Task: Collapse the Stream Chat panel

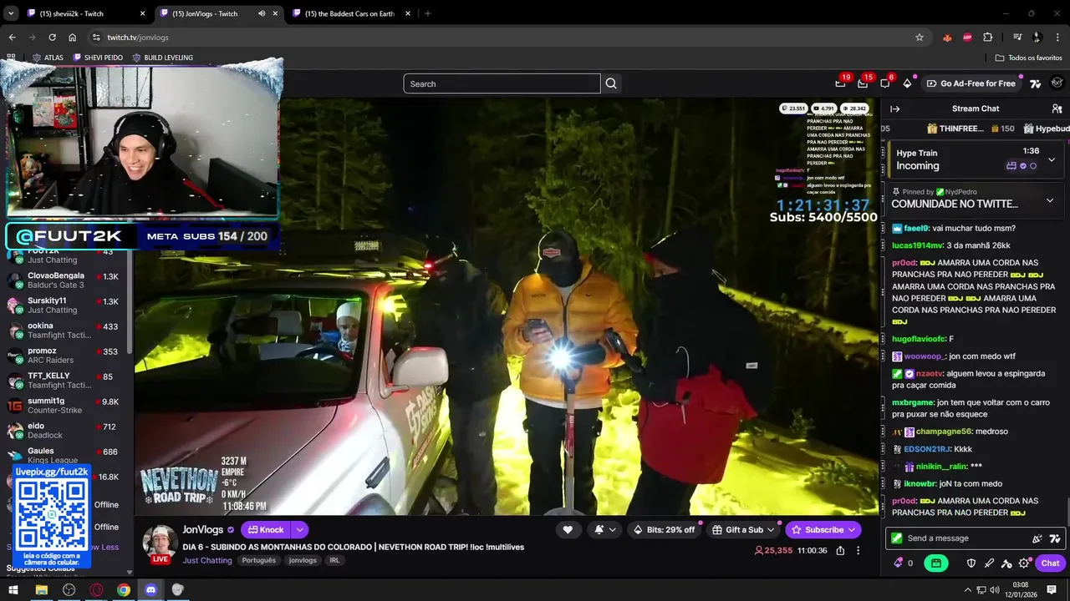Action: (x=894, y=109)
